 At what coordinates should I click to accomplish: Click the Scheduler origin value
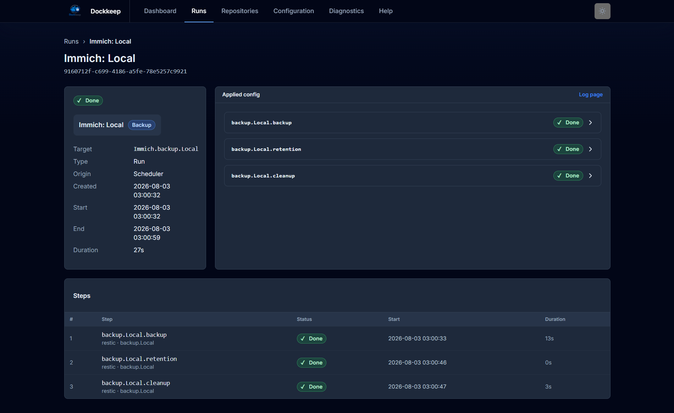pyautogui.click(x=148, y=174)
